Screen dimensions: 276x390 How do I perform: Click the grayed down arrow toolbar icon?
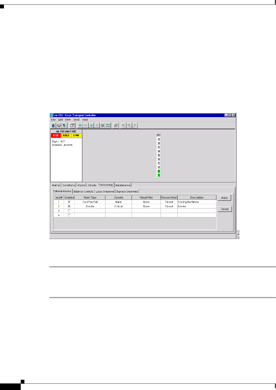[x=97, y=126]
